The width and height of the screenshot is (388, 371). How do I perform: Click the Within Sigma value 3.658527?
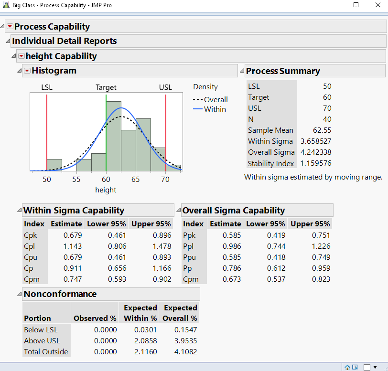(x=316, y=141)
